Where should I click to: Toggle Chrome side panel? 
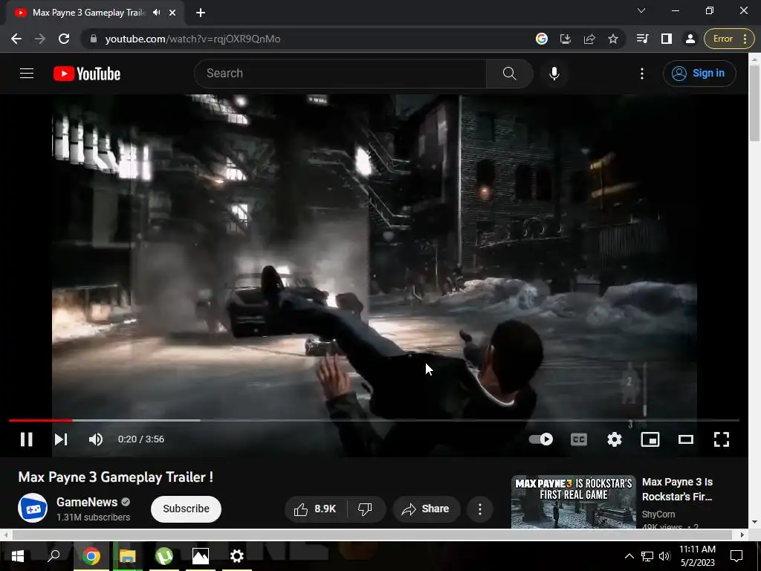click(667, 39)
